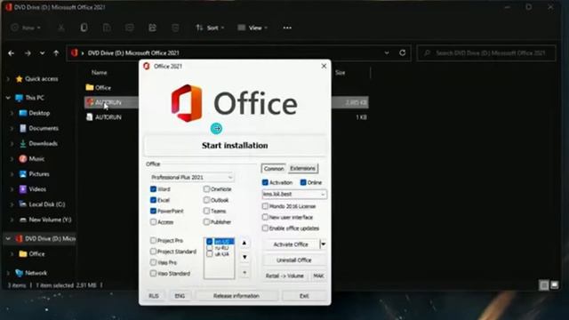This screenshot has width=569, height=320.
Task: Switch to details view icon in status bar
Action: tap(544, 285)
